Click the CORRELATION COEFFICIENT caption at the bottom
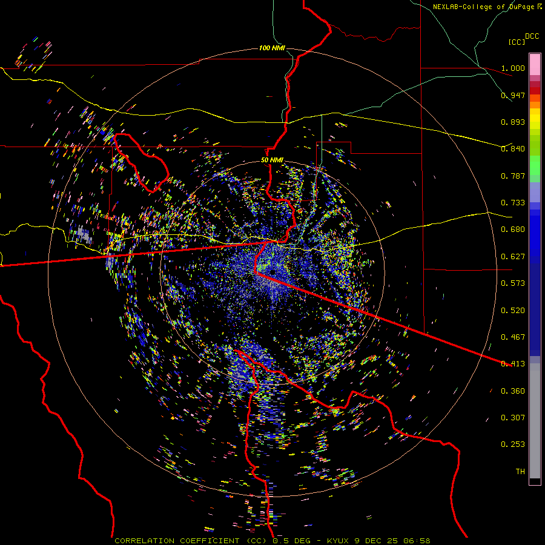This screenshot has height=545, width=545. tap(272, 541)
